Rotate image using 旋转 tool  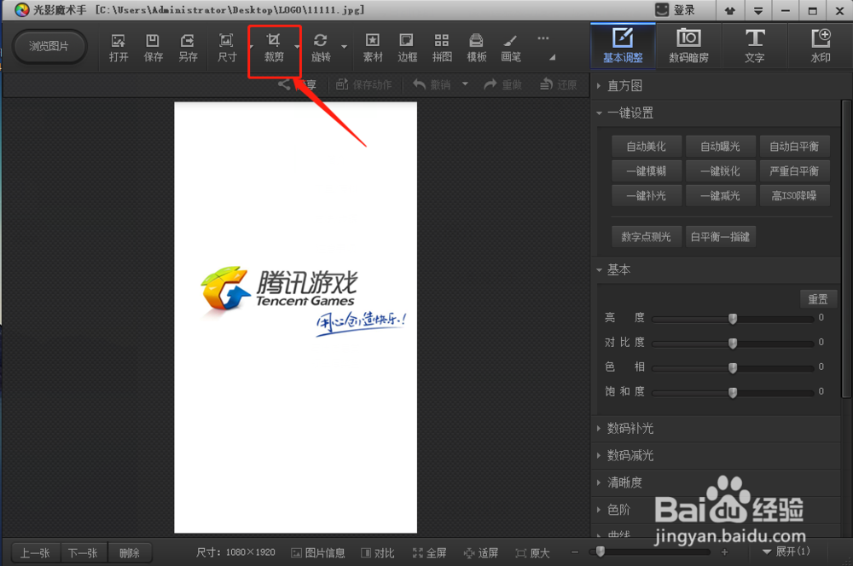point(321,48)
